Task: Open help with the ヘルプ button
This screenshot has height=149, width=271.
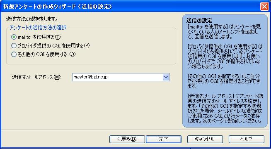Action: [x=247, y=139]
